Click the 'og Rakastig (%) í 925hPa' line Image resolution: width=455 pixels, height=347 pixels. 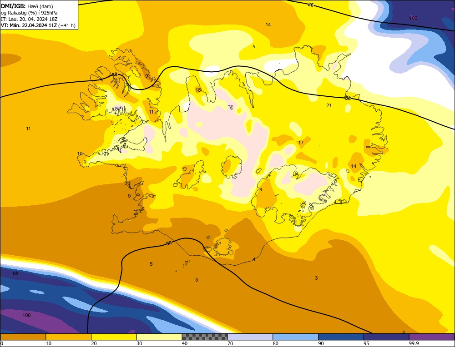tap(29, 13)
